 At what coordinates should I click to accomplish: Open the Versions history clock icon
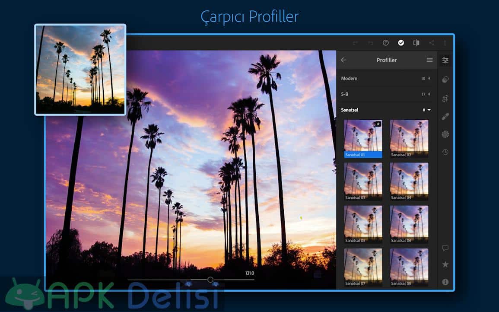click(x=445, y=152)
